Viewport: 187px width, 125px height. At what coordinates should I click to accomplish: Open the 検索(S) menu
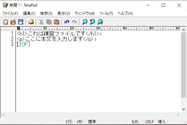(x=46, y=13)
